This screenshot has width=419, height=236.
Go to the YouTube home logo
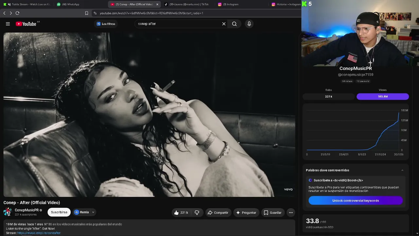(x=26, y=24)
